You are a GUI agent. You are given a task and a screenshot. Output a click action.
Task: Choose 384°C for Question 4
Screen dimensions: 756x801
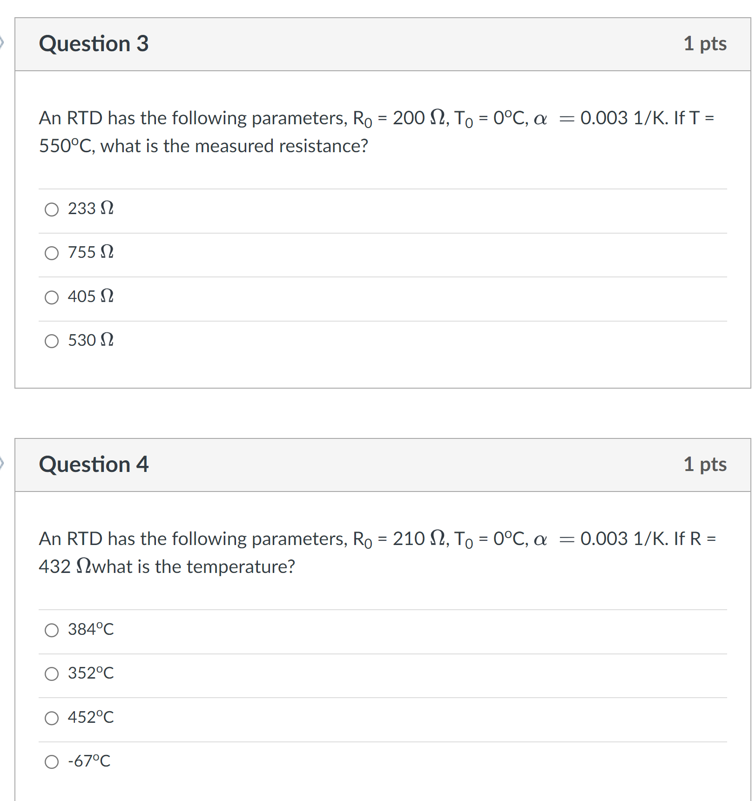point(51,631)
